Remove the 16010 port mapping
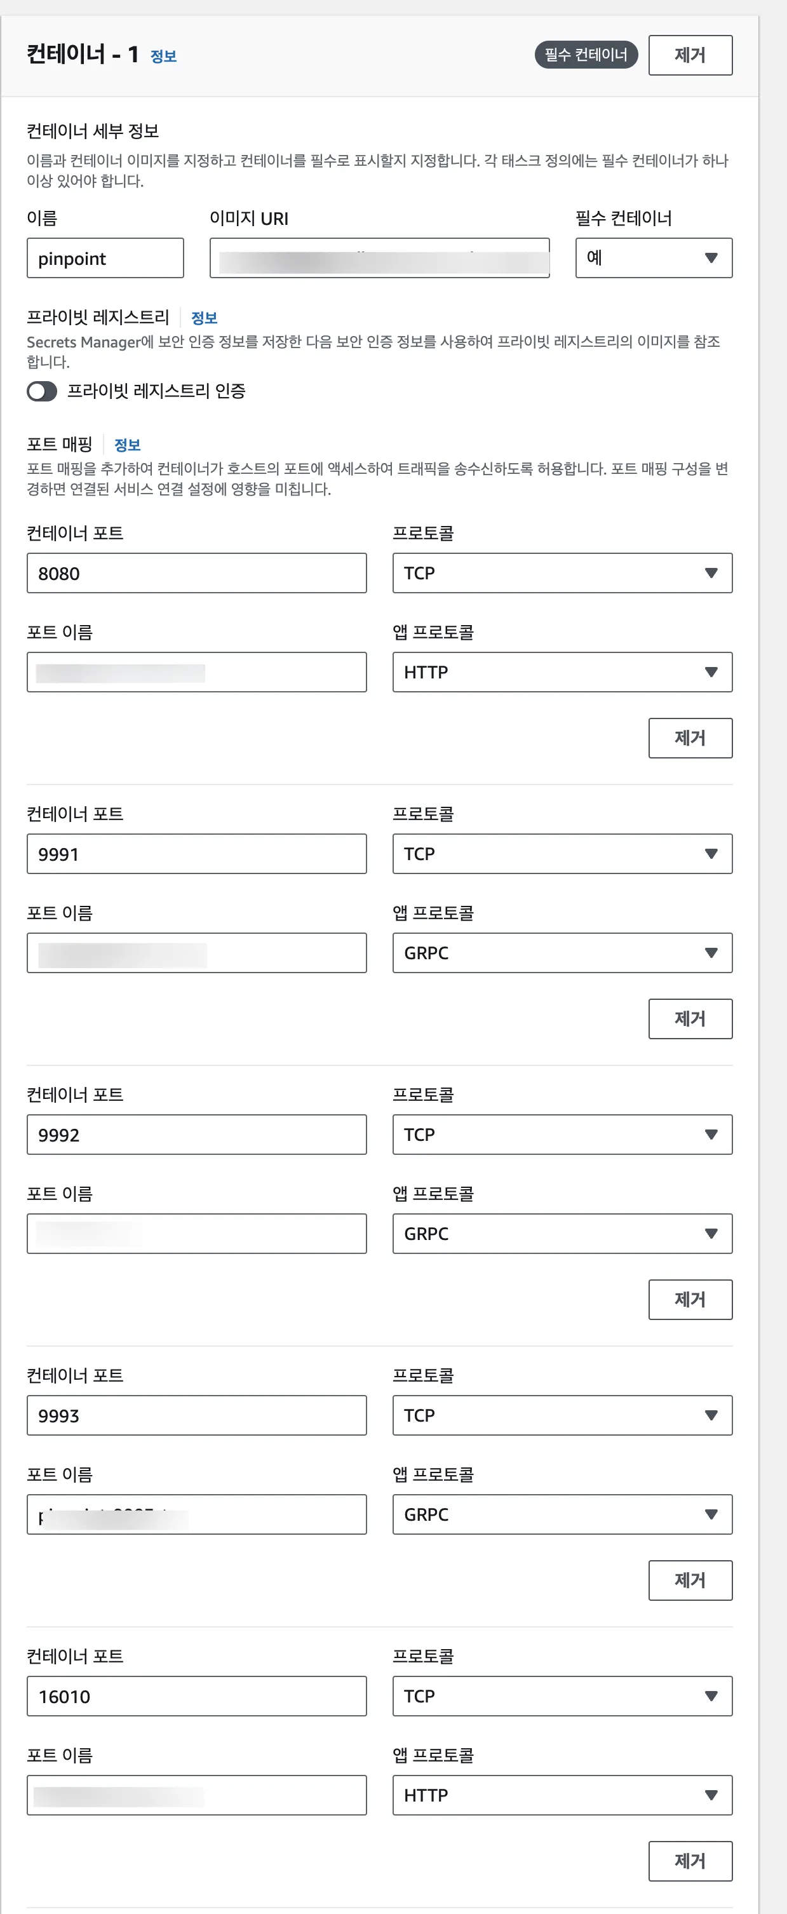The image size is (787, 1914). (x=690, y=1861)
